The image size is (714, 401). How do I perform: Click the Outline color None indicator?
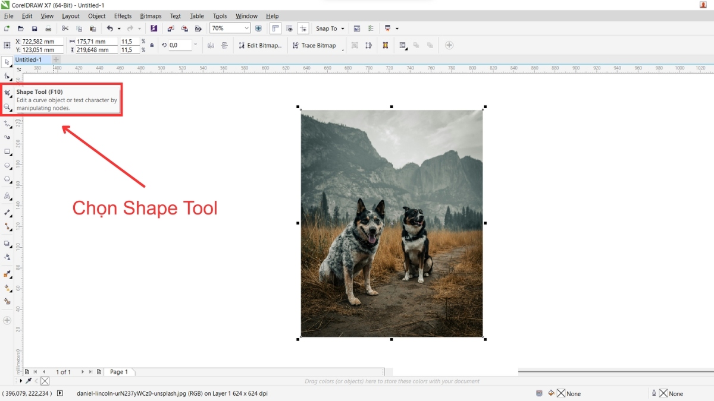[x=663, y=393]
